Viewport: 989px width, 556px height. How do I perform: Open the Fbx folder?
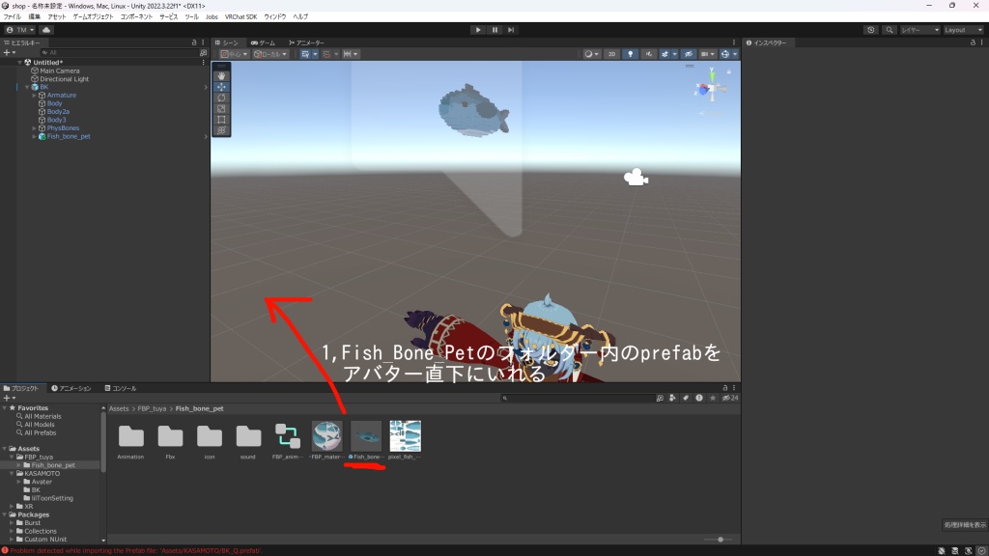coord(170,440)
